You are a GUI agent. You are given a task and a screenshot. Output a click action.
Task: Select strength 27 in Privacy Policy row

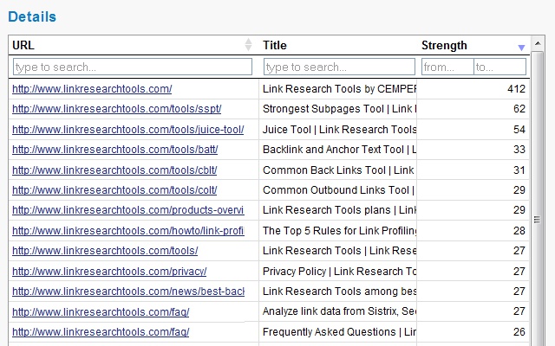tap(519, 272)
